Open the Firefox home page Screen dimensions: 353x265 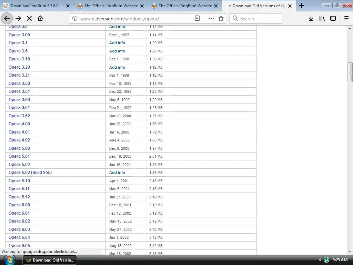[x=40, y=18]
